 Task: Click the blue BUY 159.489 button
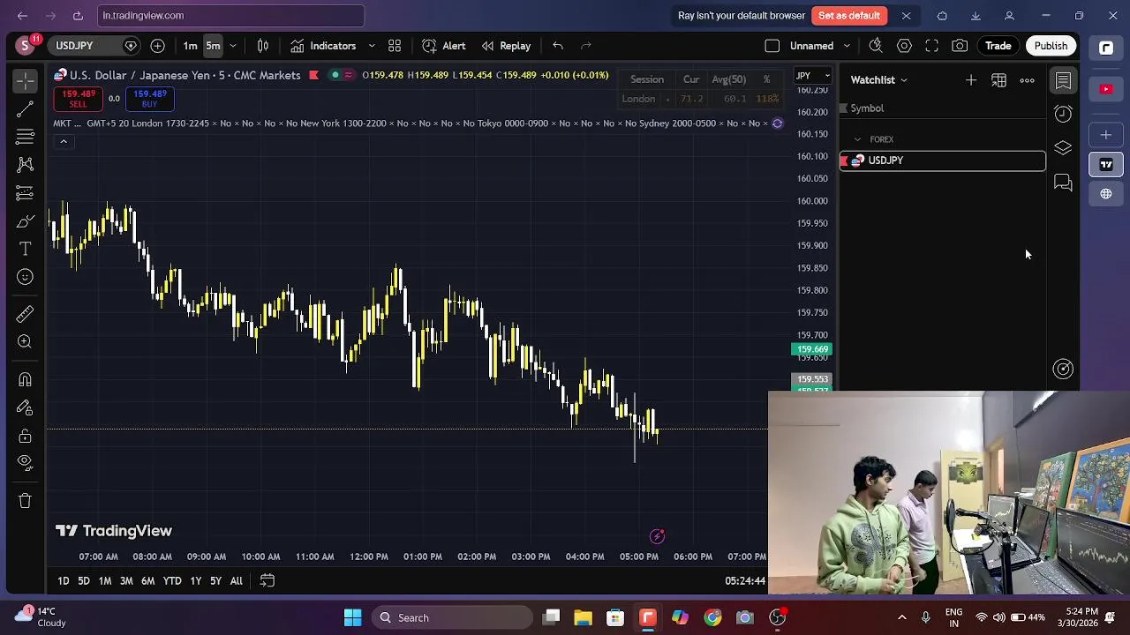149,98
